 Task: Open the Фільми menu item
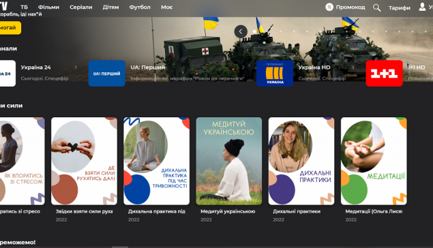pyautogui.click(x=48, y=7)
